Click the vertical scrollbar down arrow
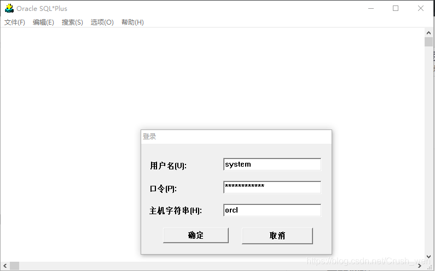The image size is (435, 271). pos(428,257)
